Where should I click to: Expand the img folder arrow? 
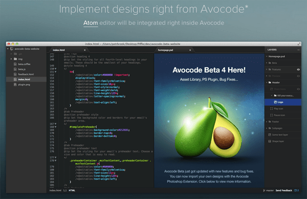pos(11,59)
